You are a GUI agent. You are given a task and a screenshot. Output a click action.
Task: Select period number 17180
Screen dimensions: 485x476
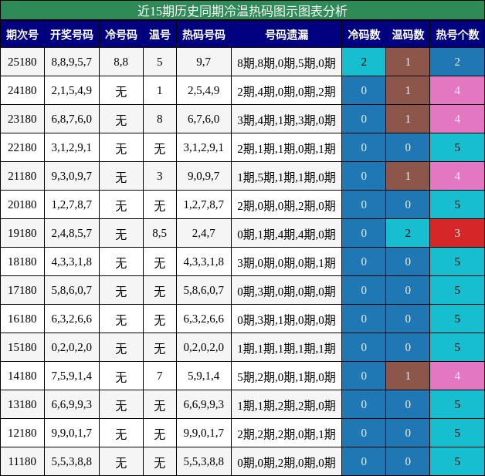(22, 290)
